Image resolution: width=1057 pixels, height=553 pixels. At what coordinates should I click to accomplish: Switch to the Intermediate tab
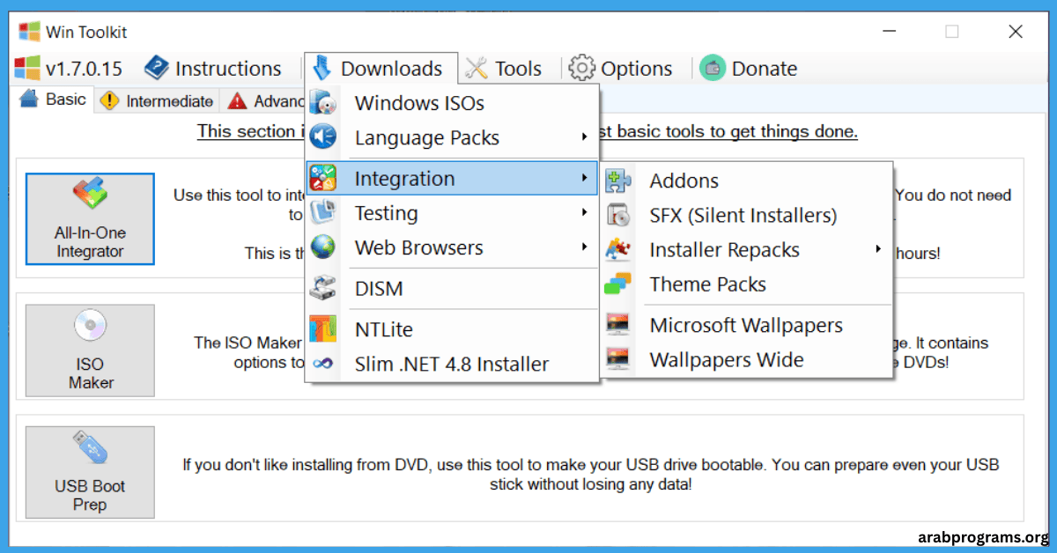pos(157,100)
